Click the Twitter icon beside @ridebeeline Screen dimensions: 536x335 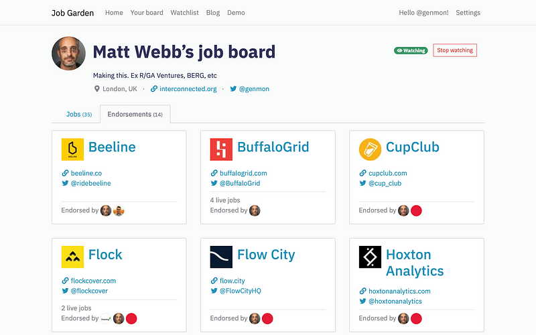65,183
